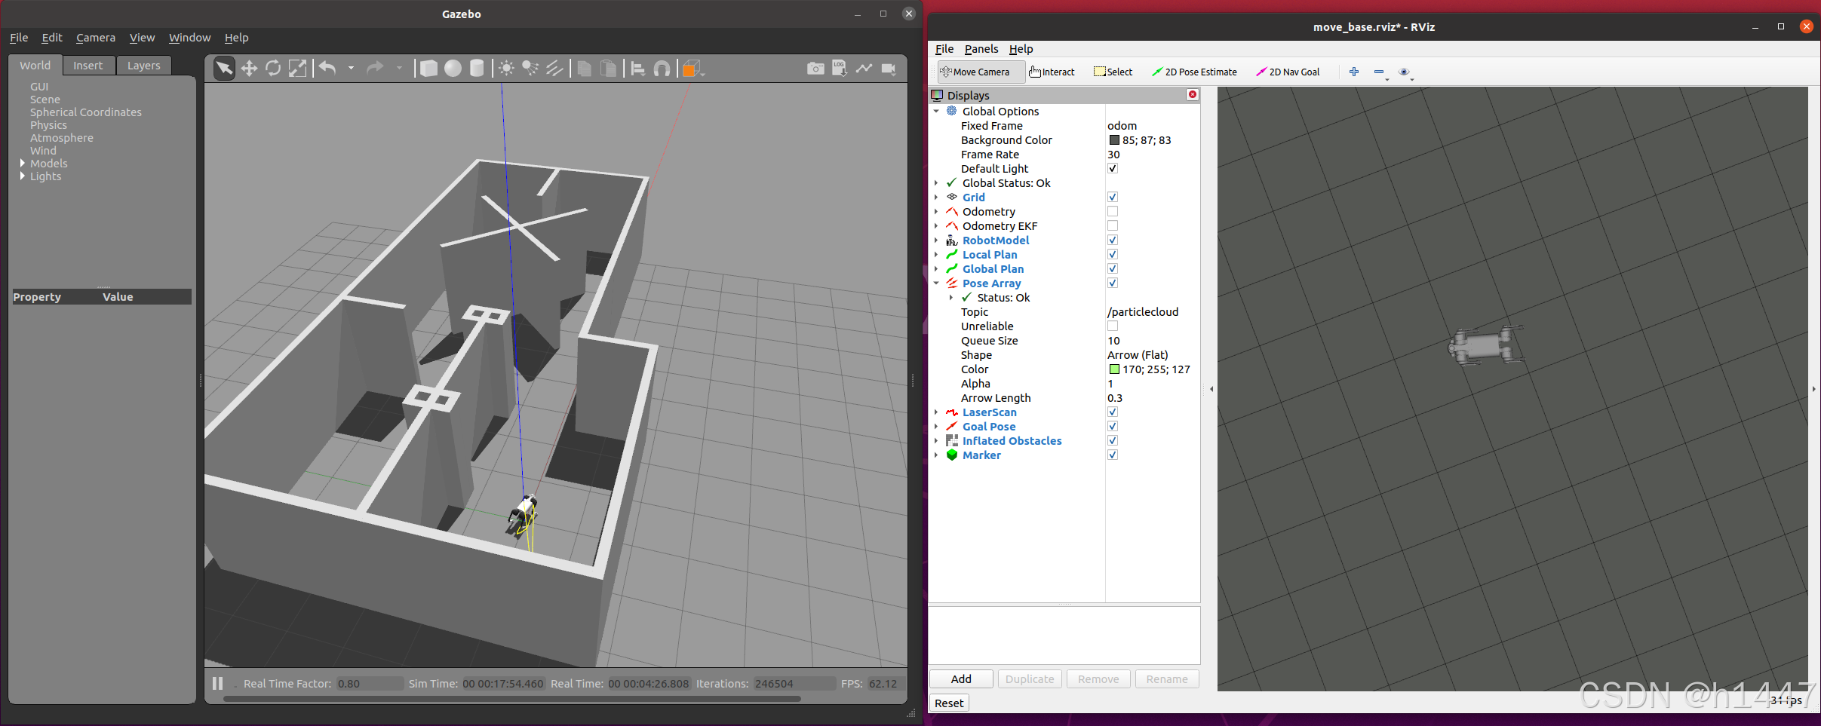
Task: Click the copy icon in Gazebo toolbar
Action: pyautogui.click(x=584, y=69)
